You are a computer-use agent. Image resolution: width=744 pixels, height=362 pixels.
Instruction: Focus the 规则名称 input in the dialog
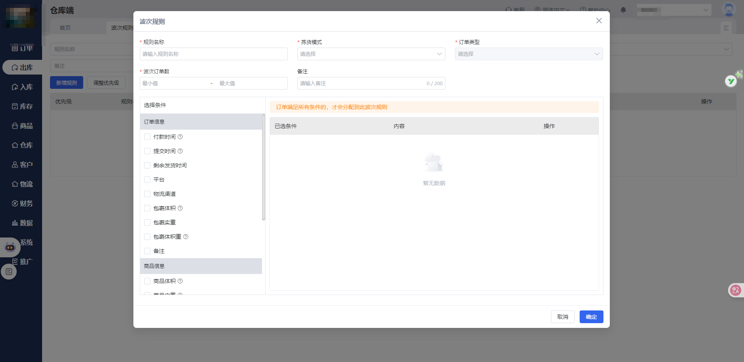pos(214,54)
